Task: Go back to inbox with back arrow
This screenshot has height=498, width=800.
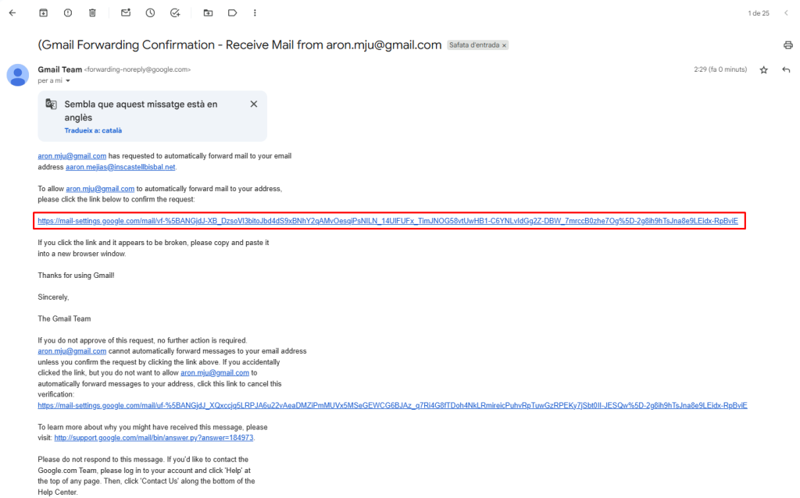Action: (12, 13)
